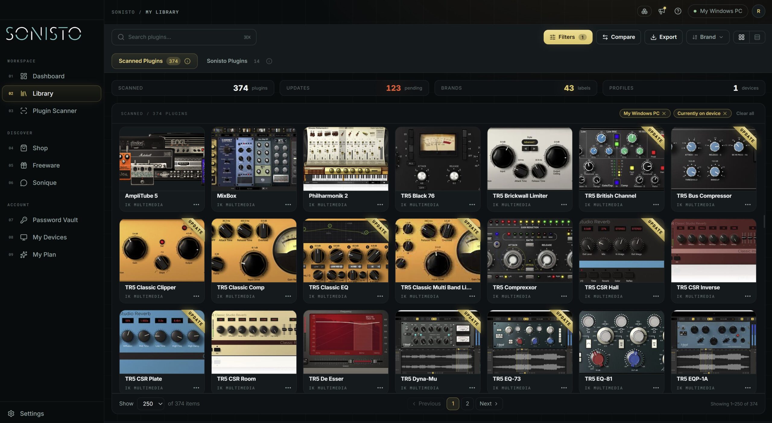772x423 pixels.
Task: Open TR5 CSR Hall options menu
Action: point(656,296)
